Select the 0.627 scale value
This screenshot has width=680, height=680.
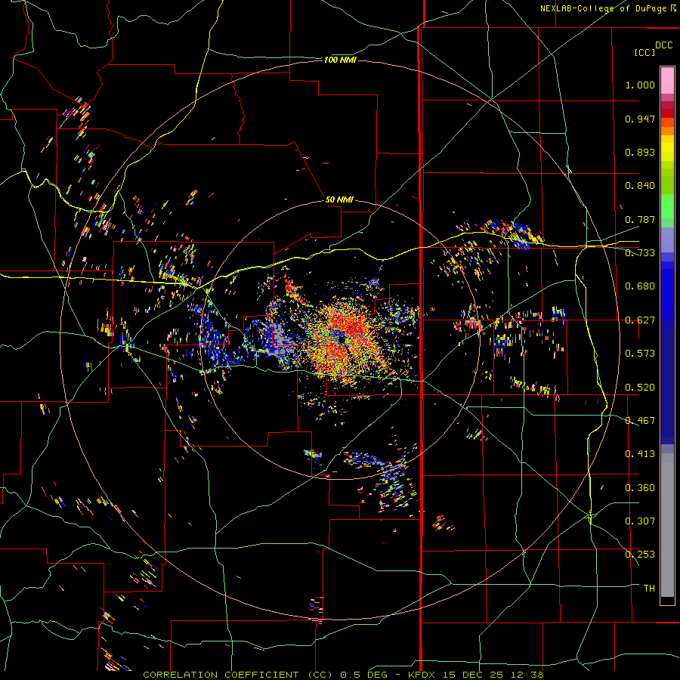(x=640, y=320)
